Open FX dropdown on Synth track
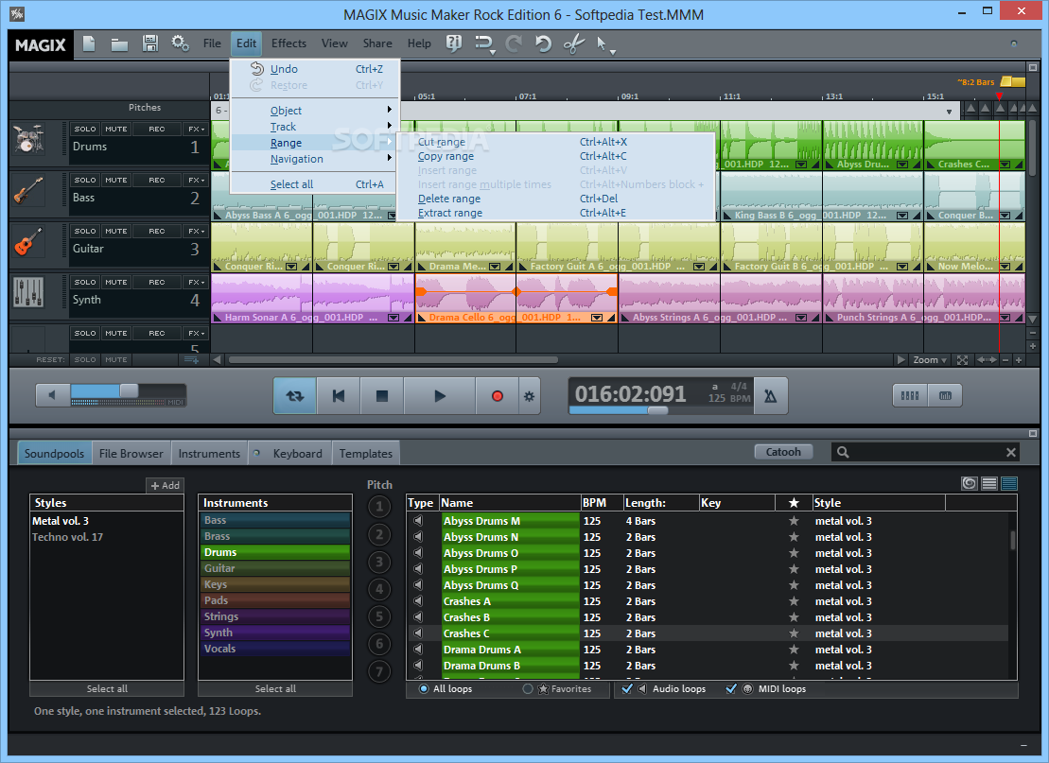The width and height of the screenshot is (1049, 763). click(x=196, y=282)
